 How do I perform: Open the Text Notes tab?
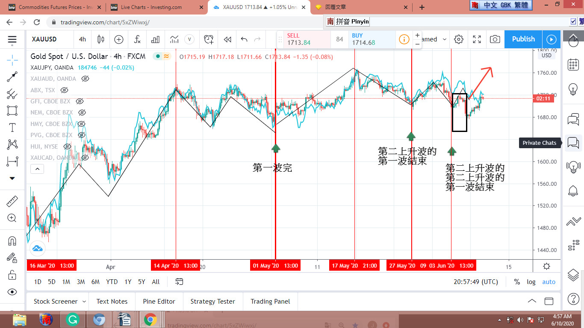pyautogui.click(x=112, y=302)
